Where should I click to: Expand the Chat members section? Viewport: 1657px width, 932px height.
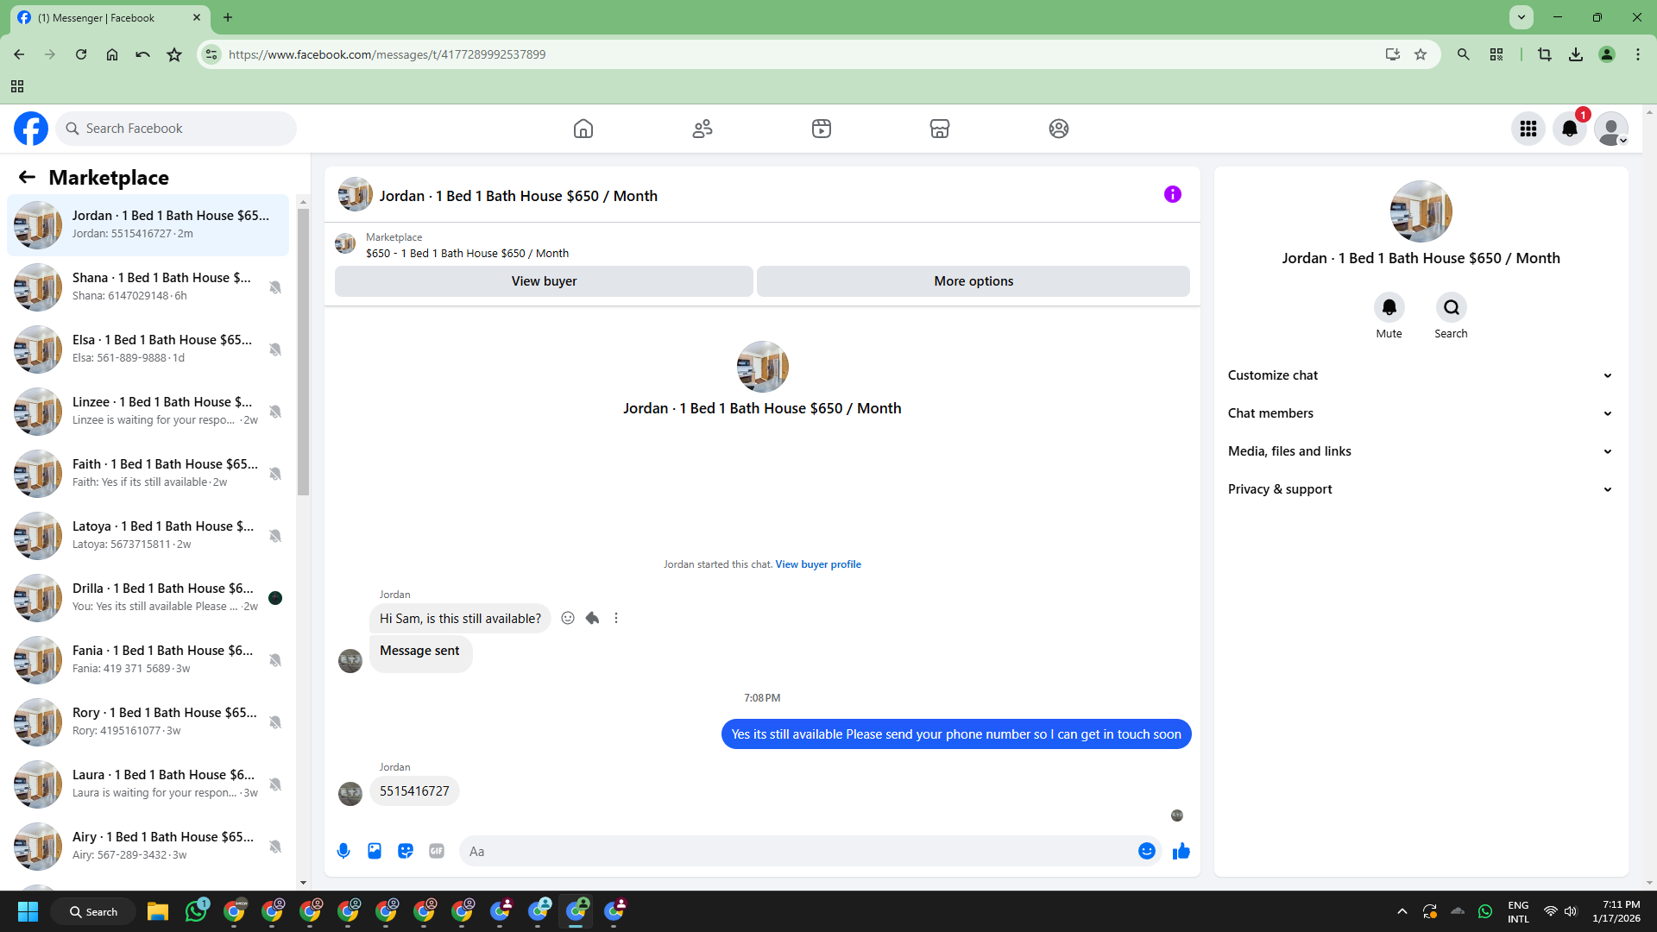click(x=1420, y=413)
